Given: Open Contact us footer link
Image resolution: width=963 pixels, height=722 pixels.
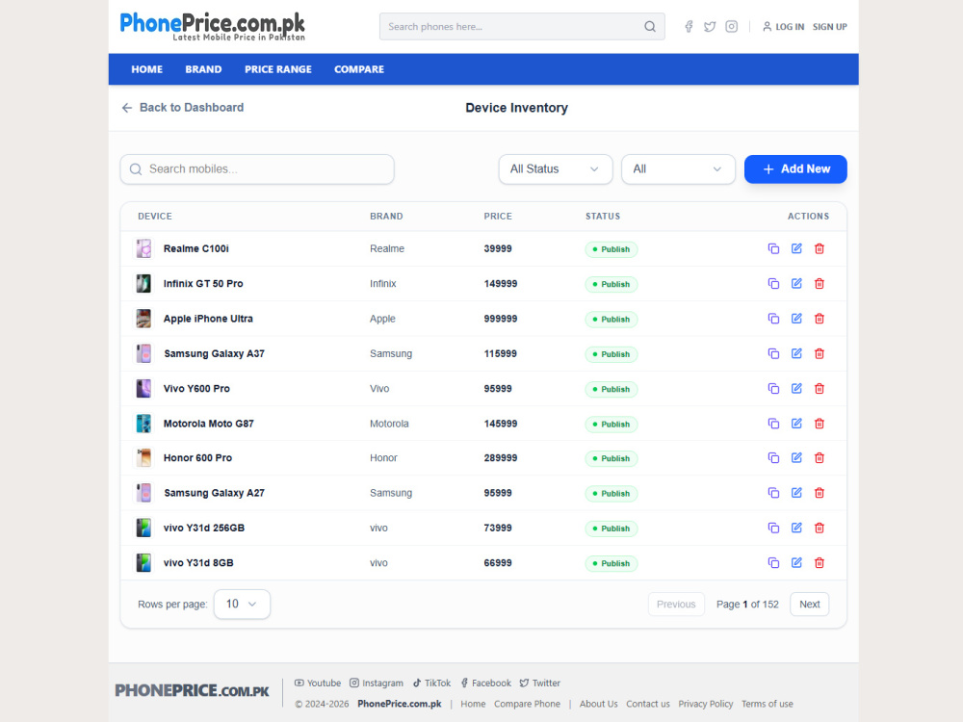Looking at the screenshot, I should click(648, 704).
